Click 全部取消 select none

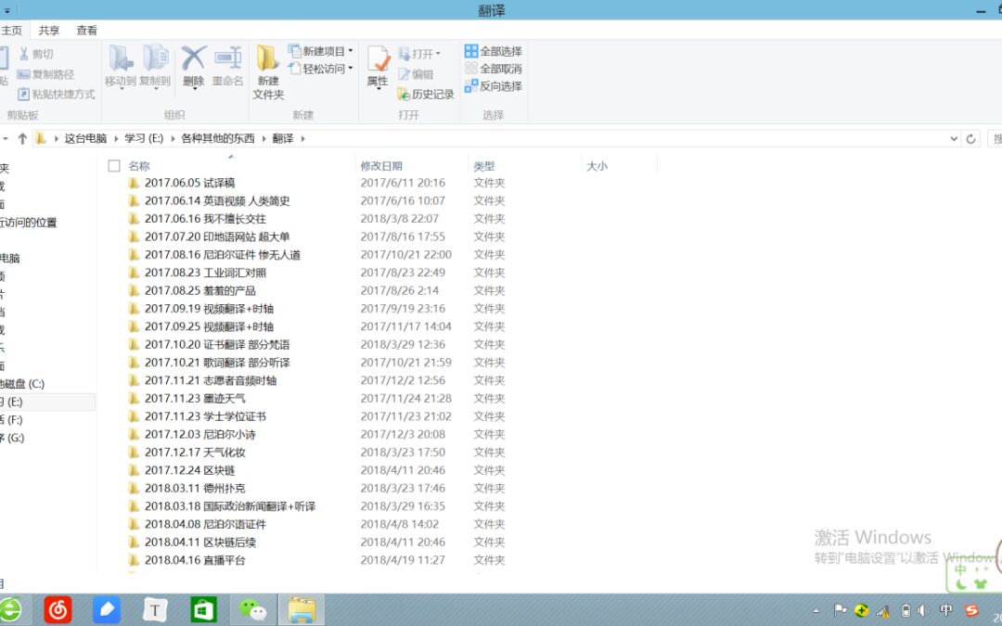494,69
